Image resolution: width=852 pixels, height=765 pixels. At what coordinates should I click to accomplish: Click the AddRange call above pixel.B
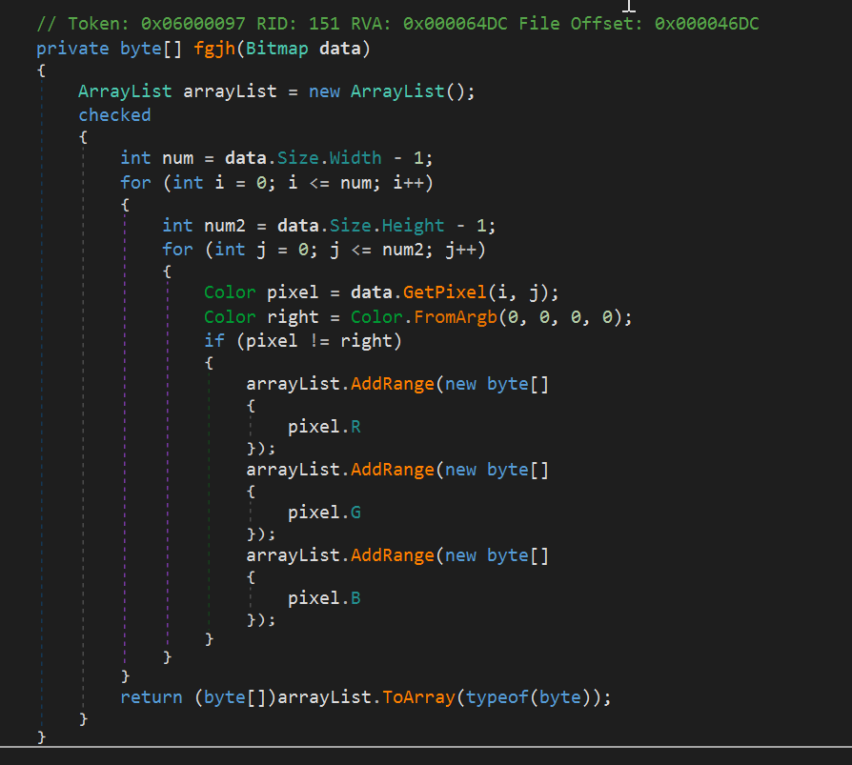[x=393, y=555]
